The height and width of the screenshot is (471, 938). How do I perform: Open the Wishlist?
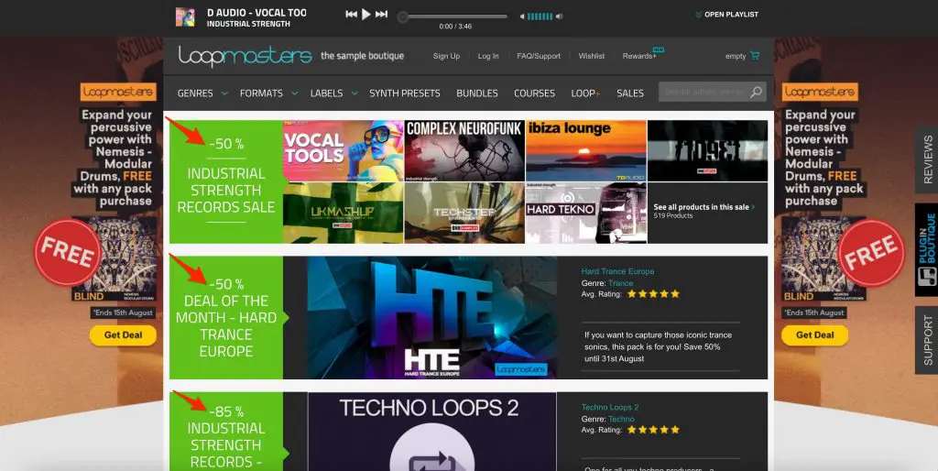click(x=591, y=56)
